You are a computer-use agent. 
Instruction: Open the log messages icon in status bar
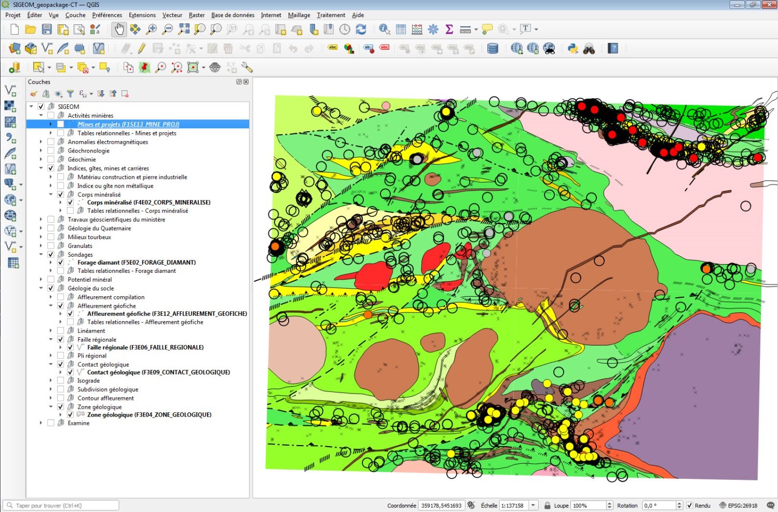[x=770, y=505]
